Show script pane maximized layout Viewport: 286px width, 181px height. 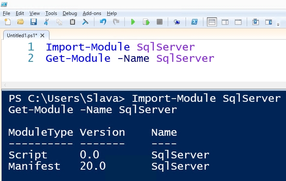[238, 22]
